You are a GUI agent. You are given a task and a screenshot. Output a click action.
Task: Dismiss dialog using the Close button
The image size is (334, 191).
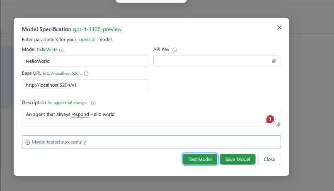coord(269,159)
